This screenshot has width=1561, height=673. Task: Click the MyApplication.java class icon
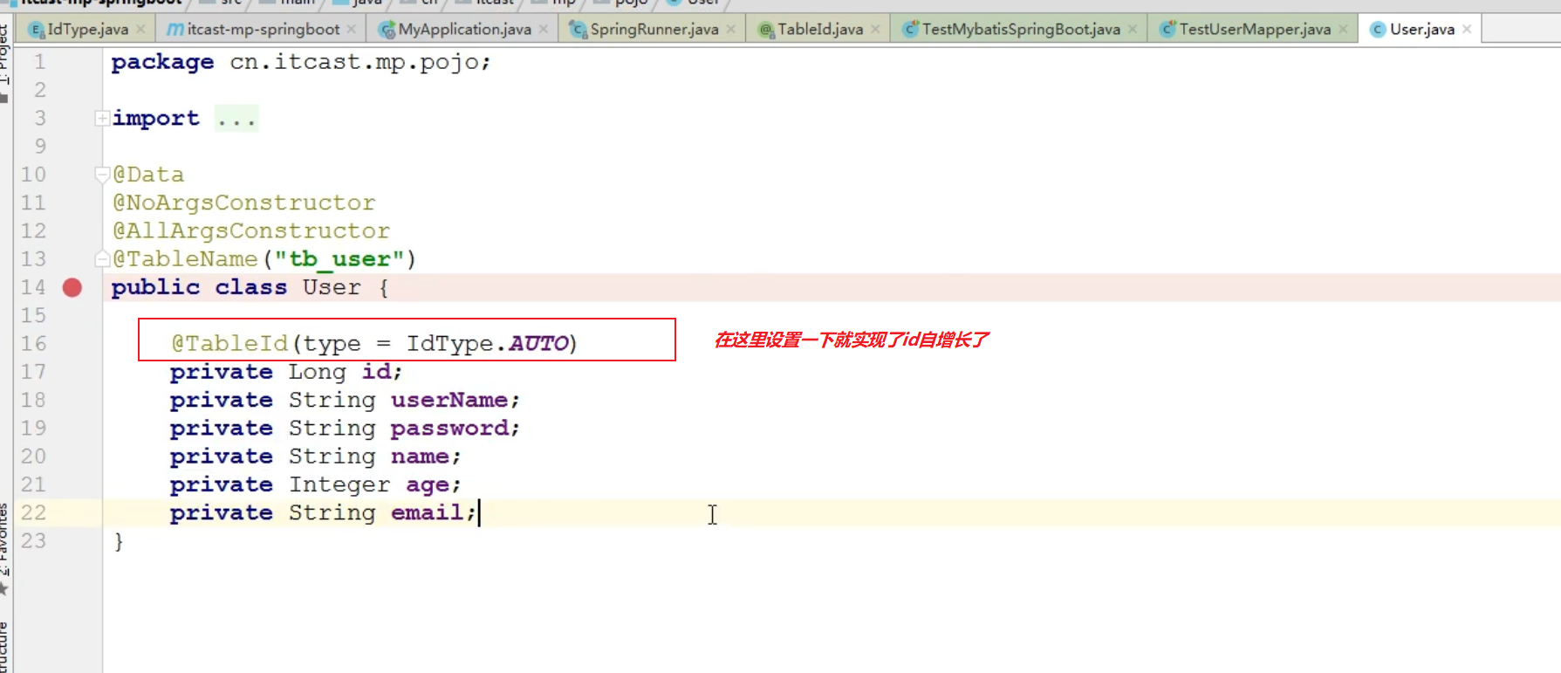(387, 30)
